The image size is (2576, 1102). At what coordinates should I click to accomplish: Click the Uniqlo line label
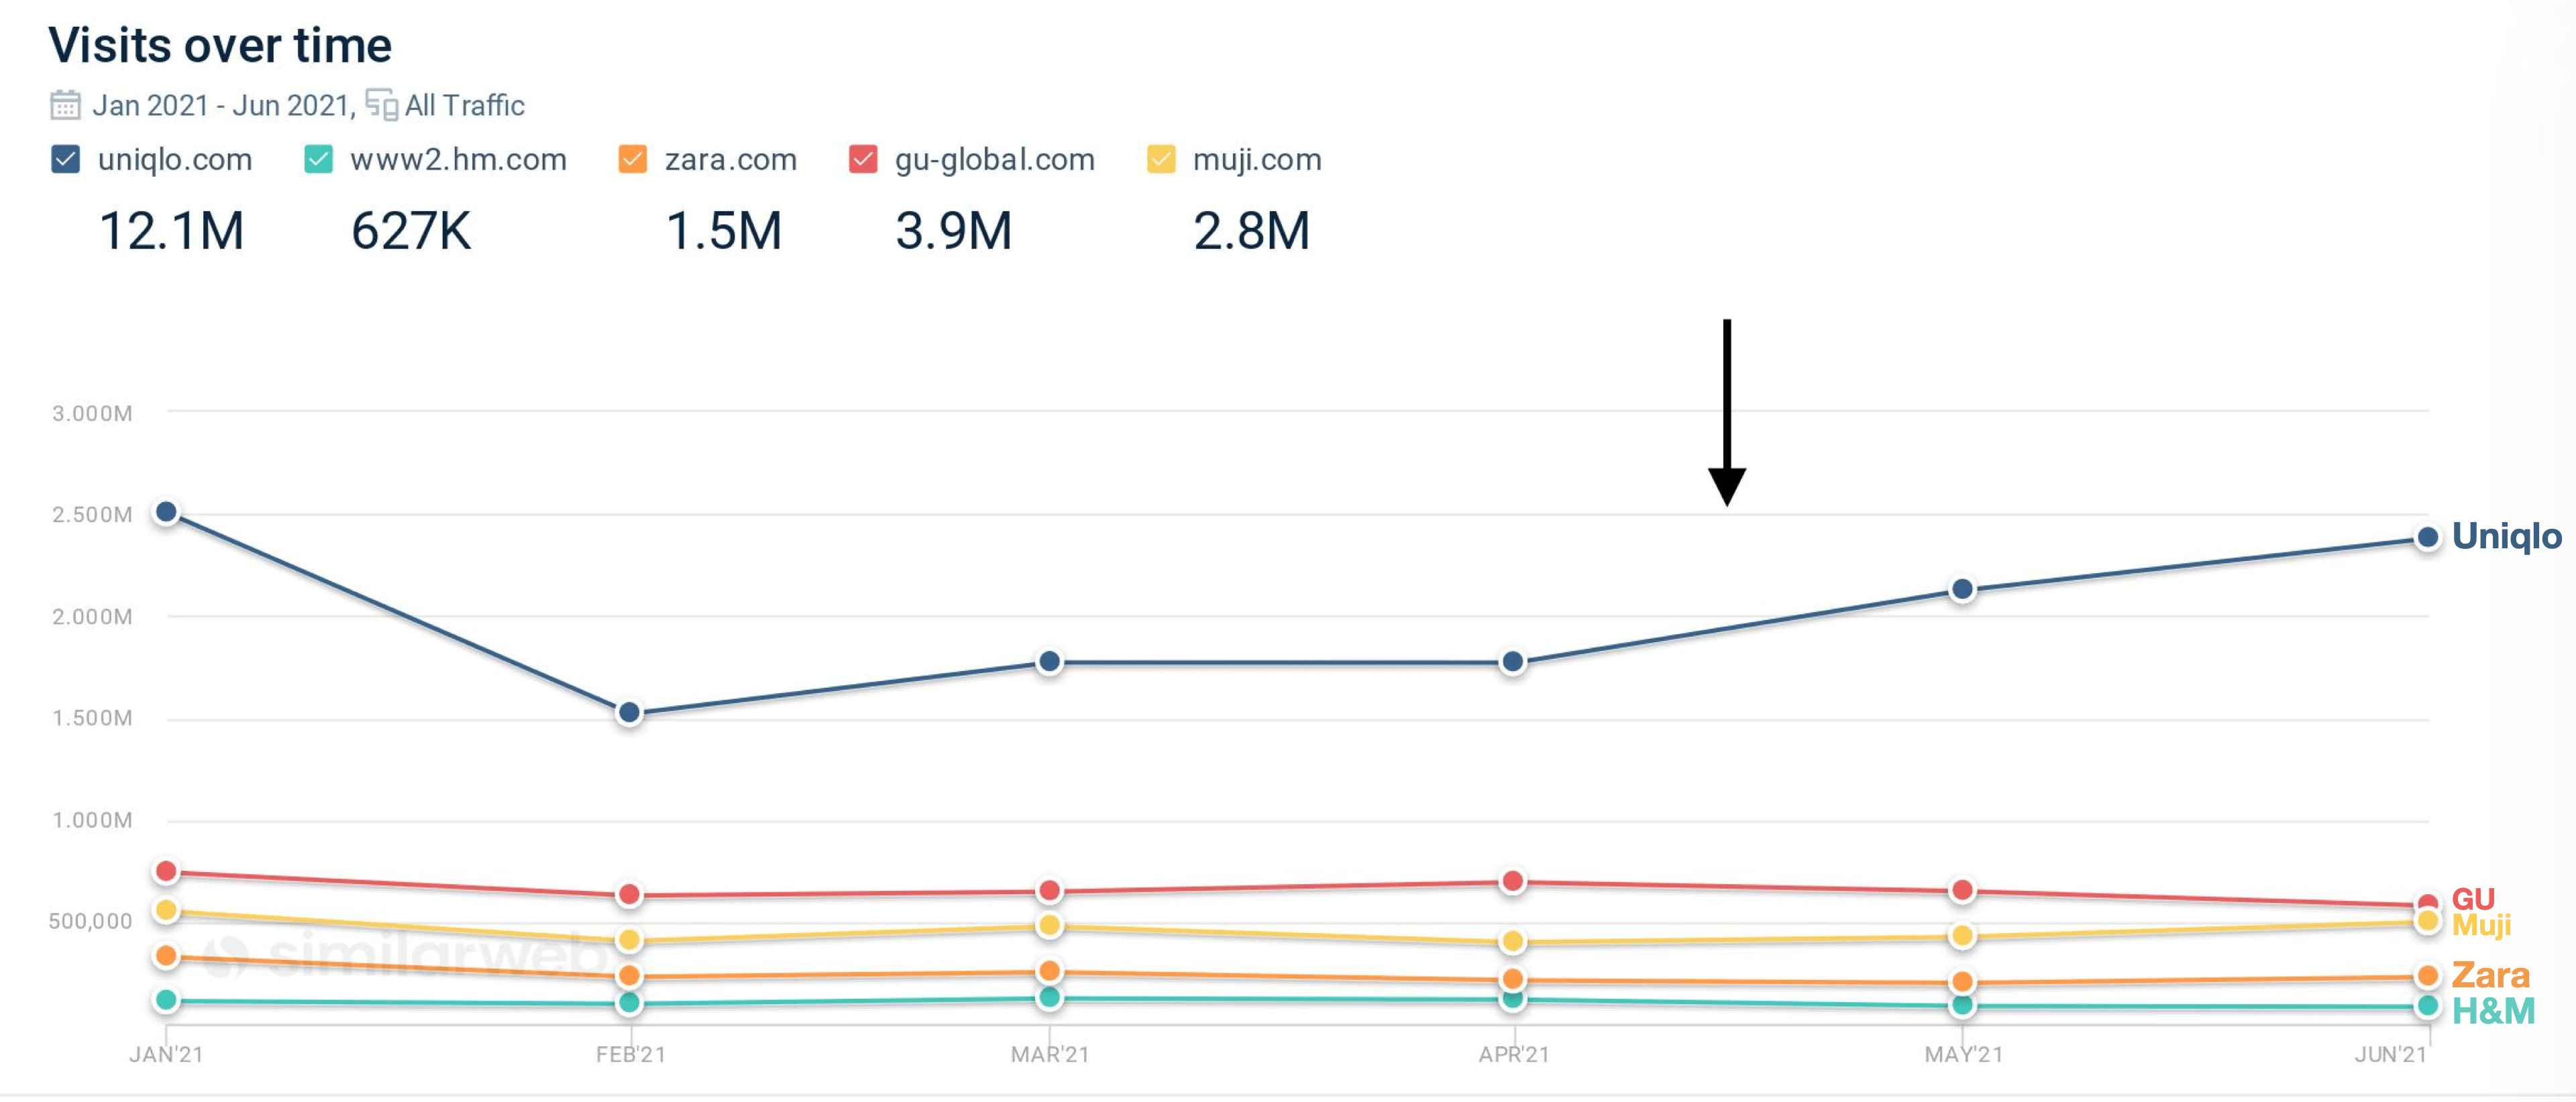pos(2507,536)
